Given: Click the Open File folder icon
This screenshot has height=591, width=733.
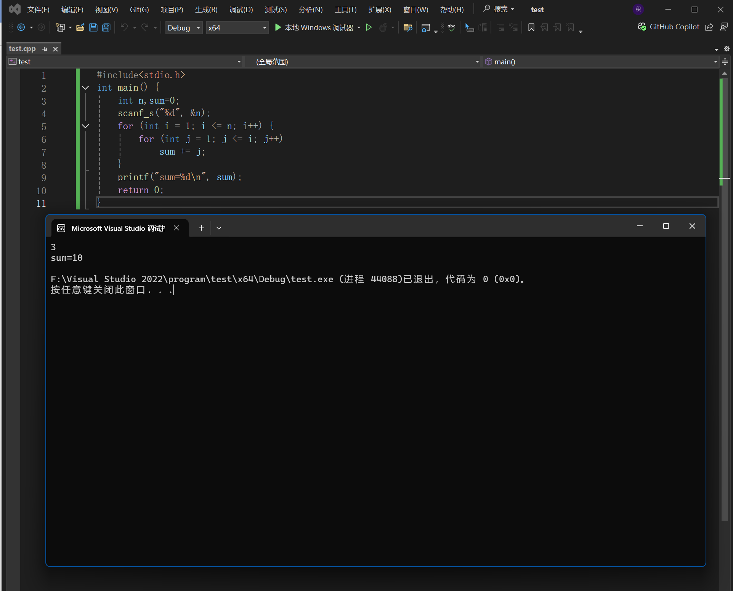Looking at the screenshot, I should [80, 27].
